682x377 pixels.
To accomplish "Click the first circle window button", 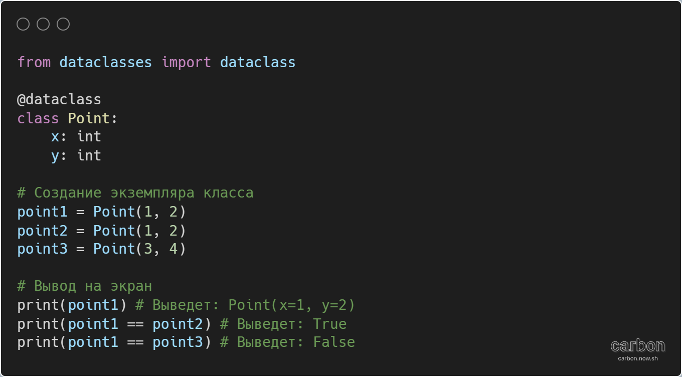I will click(x=23, y=24).
